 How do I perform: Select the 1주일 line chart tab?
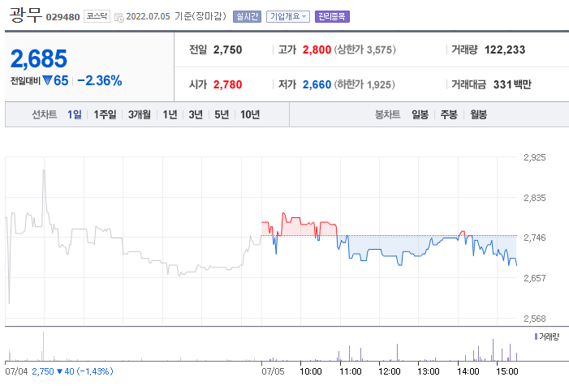click(x=105, y=115)
